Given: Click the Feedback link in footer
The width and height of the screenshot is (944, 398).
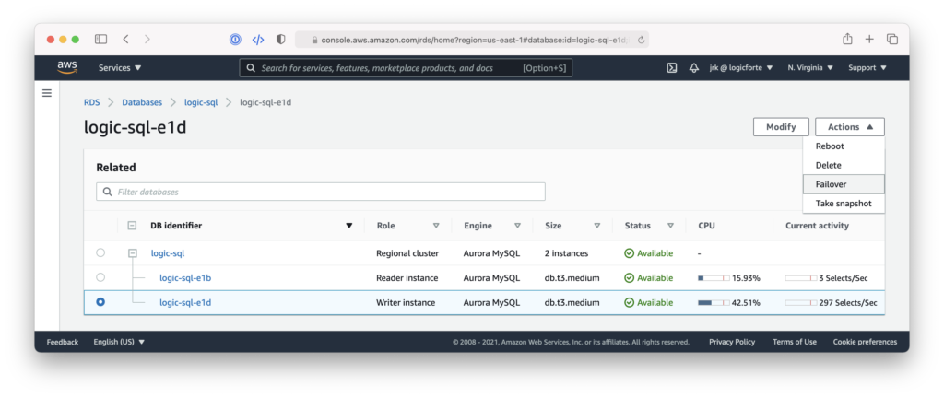Looking at the screenshot, I should point(63,342).
